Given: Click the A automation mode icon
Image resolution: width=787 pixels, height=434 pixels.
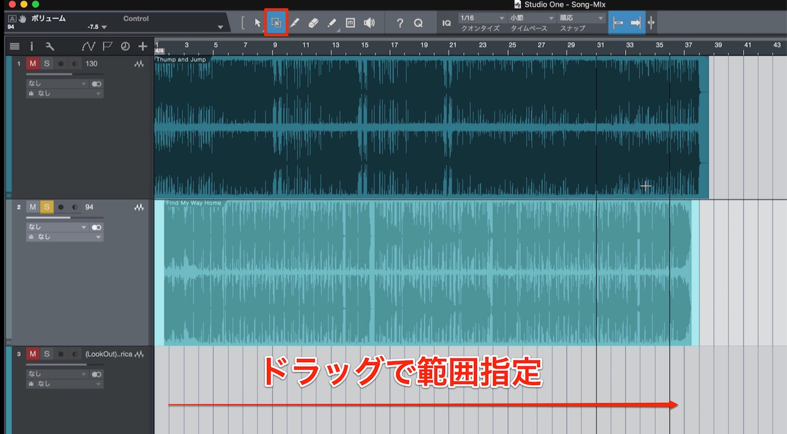Looking at the screenshot, I should [12, 19].
